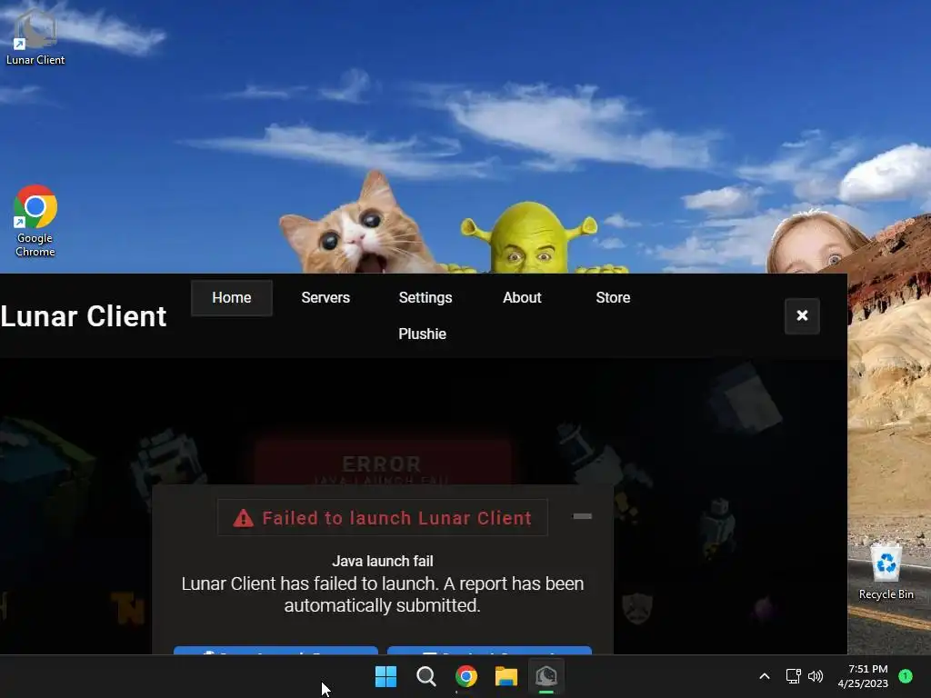
Task: Minimize the launch failure dialog
Action: 583,516
